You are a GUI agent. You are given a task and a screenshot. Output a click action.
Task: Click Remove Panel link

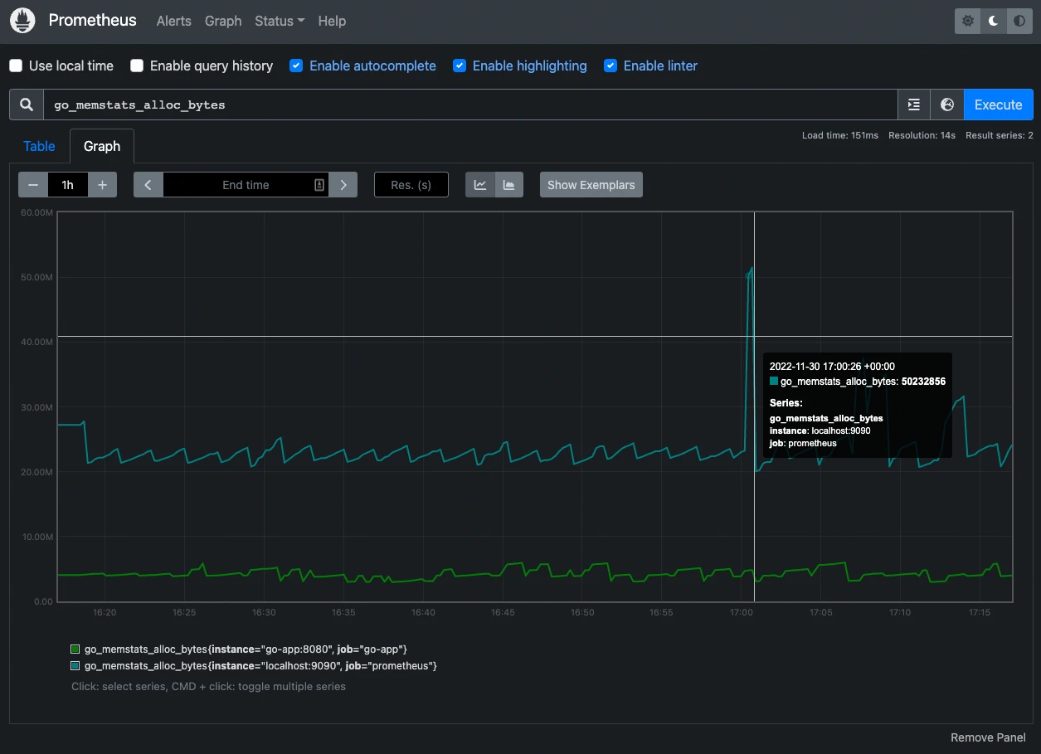point(988,737)
